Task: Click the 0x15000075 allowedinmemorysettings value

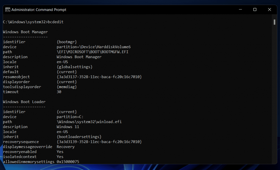Action: pos(68,162)
